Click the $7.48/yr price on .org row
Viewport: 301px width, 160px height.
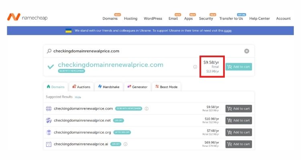coord(213,131)
